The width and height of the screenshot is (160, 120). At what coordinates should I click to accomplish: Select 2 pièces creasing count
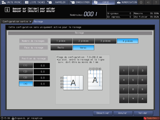pyautogui.click(x=83, y=41)
